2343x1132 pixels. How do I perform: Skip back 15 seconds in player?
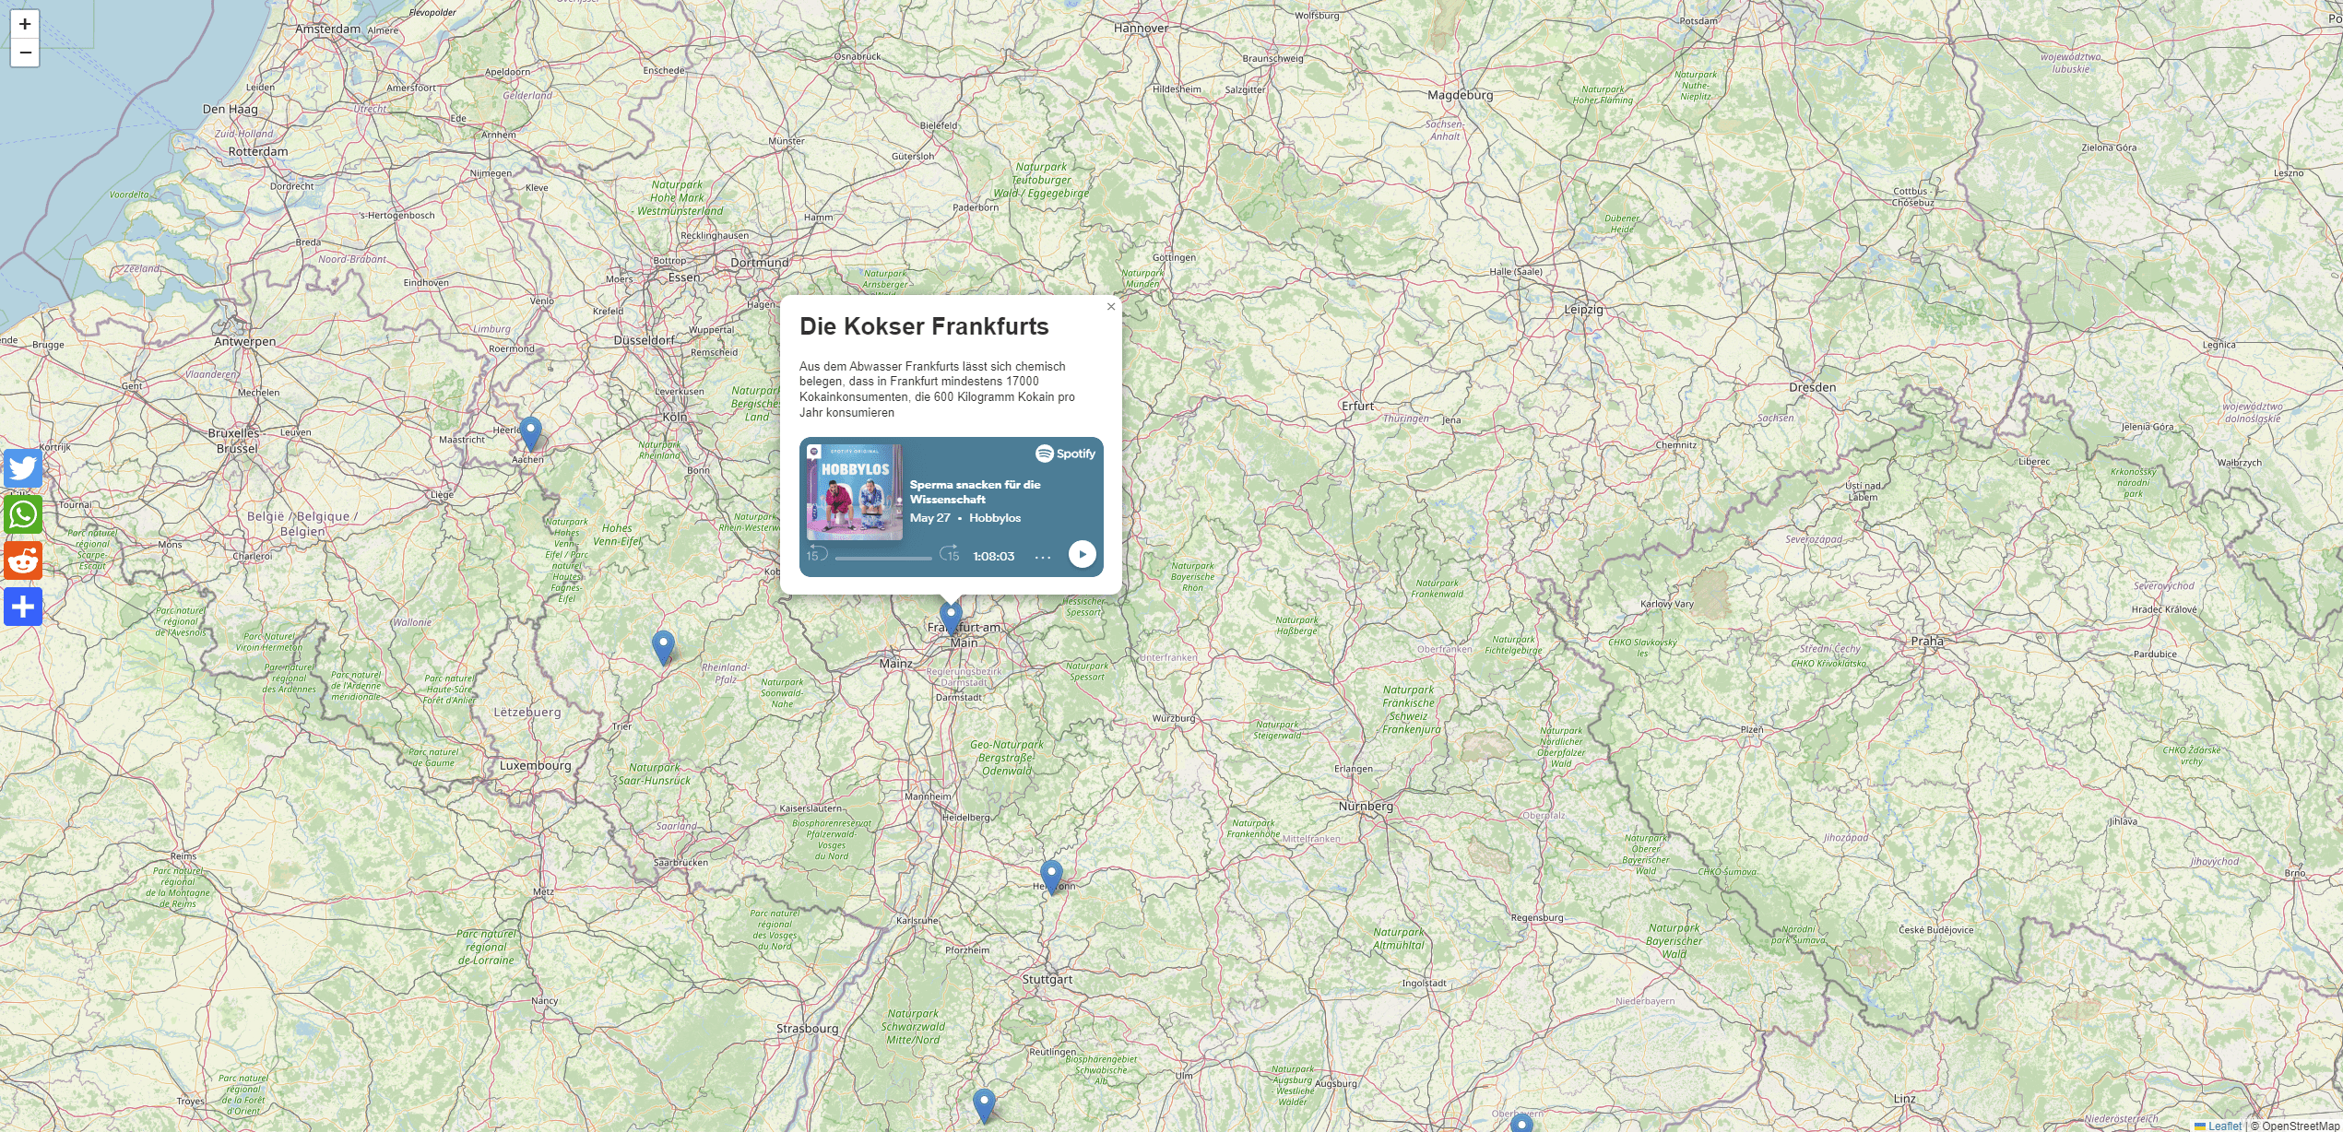coord(815,555)
